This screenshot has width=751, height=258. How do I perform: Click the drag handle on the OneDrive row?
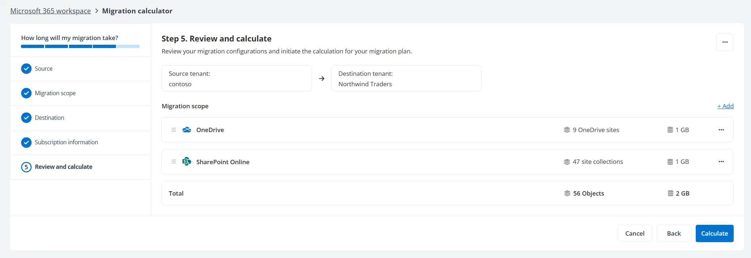(174, 130)
